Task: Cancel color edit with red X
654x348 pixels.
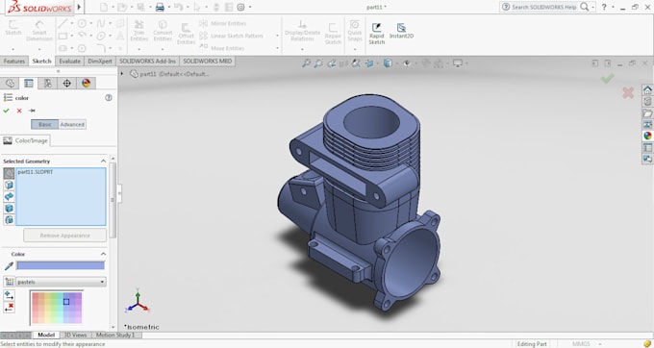Action: pyautogui.click(x=19, y=111)
